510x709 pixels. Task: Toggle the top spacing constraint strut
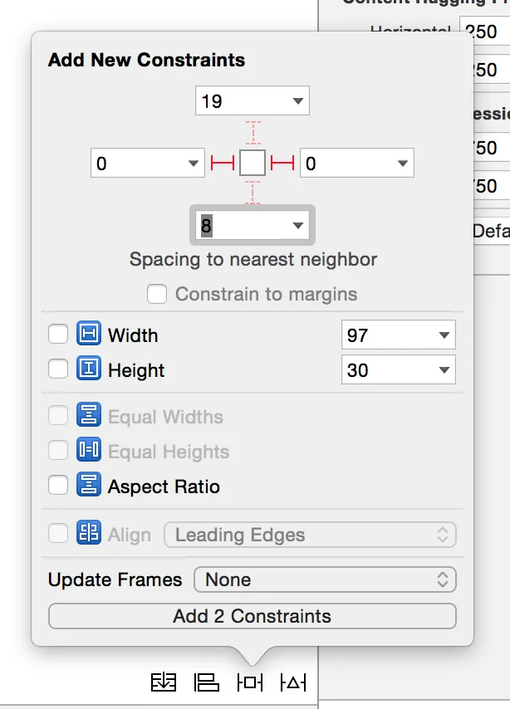pyautogui.click(x=253, y=133)
